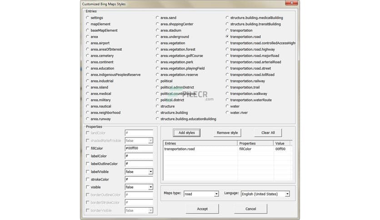Select the settings entry radio button
This screenshot has height=220, width=380.
coord(87,18)
